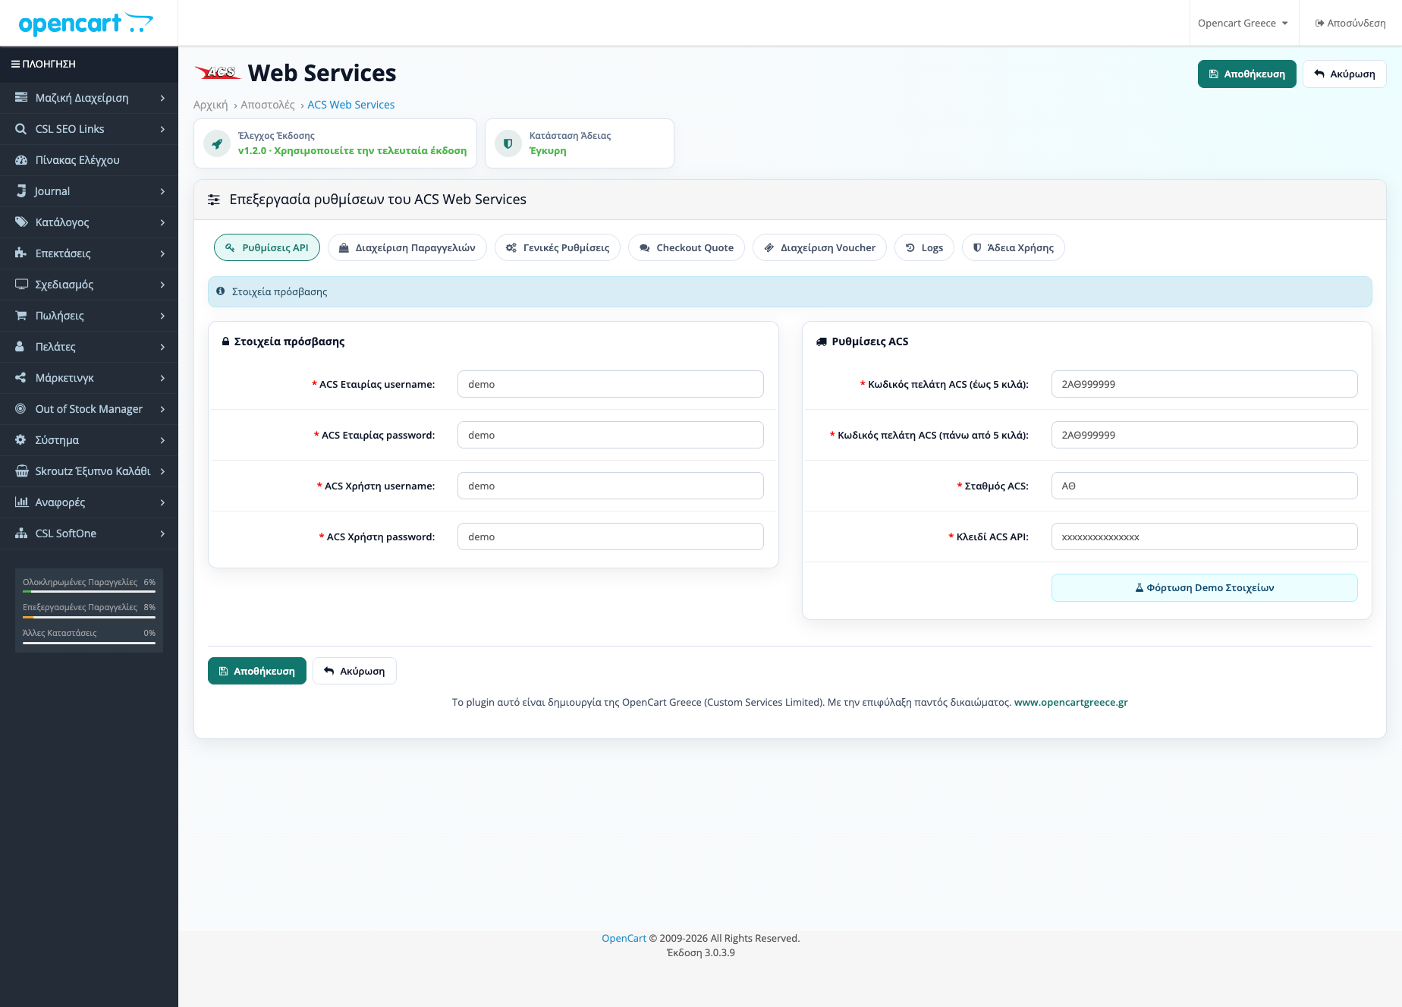Open the Opencart Greece user dropdown
1402x1007 pixels.
coord(1243,24)
